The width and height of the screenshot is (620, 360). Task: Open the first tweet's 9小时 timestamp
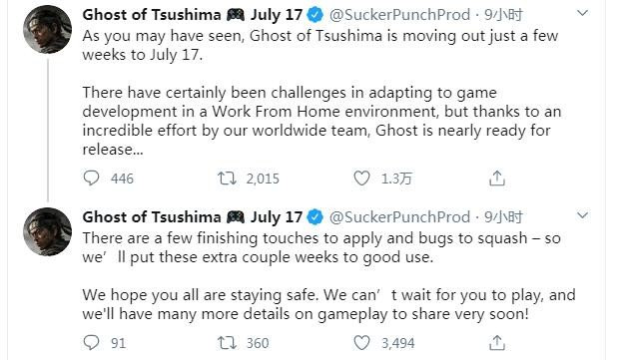click(503, 15)
